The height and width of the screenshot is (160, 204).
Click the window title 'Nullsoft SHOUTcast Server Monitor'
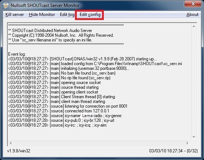click(x=45, y=5)
